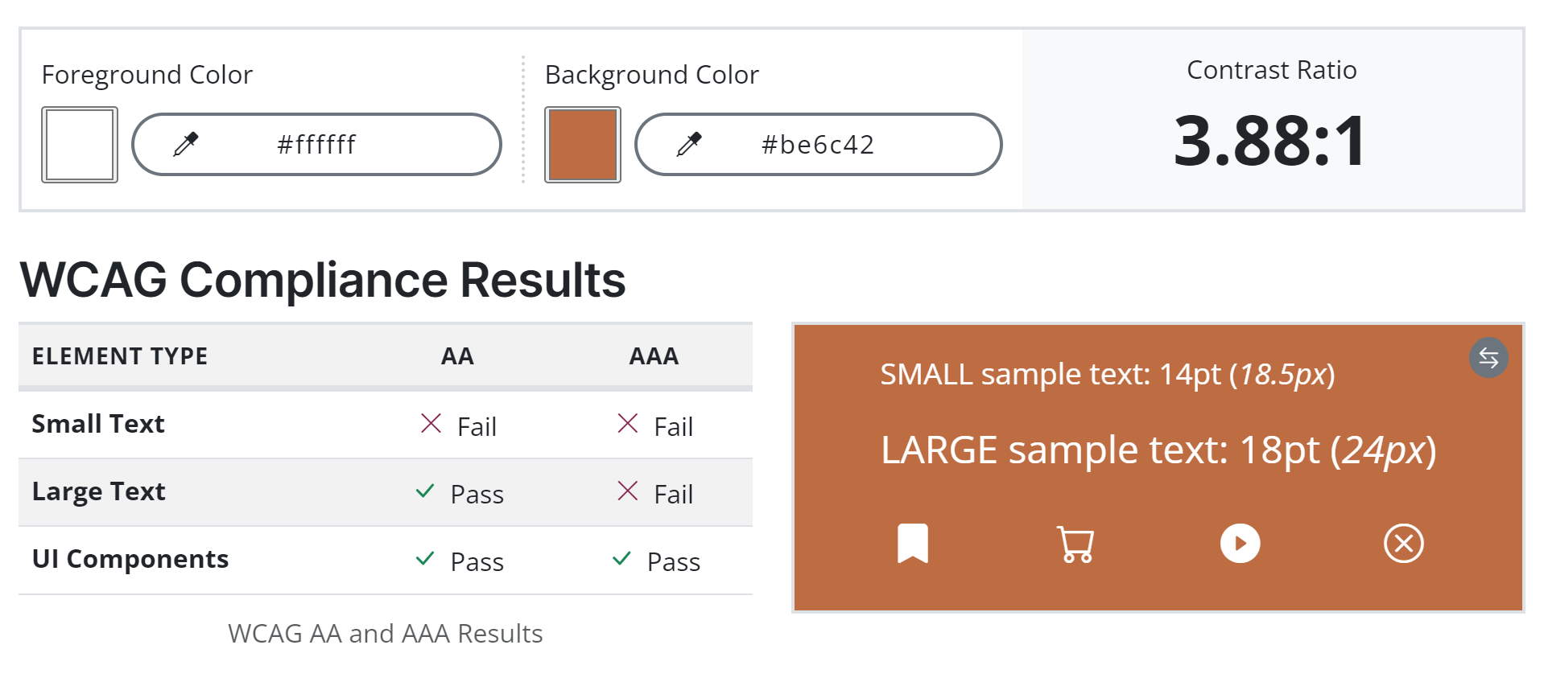The height and width of the screenshot is (682, 1544).
Task: Open the white foreground color swatch
Action: [80, 145]
